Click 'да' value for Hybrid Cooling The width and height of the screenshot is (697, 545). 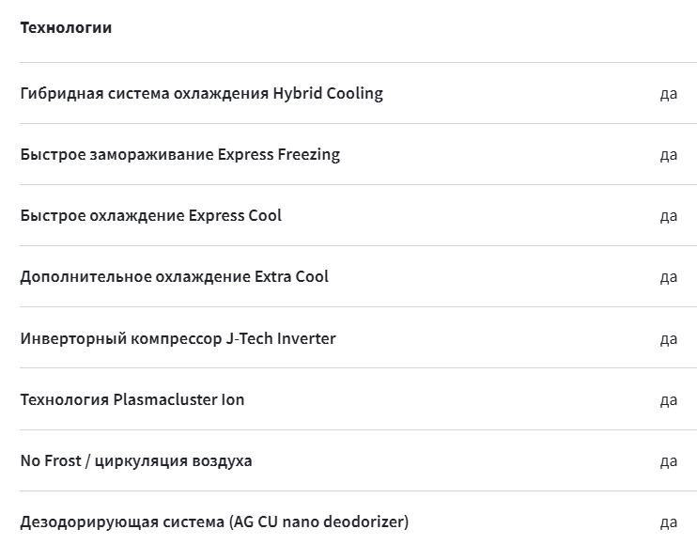(669, 94)
